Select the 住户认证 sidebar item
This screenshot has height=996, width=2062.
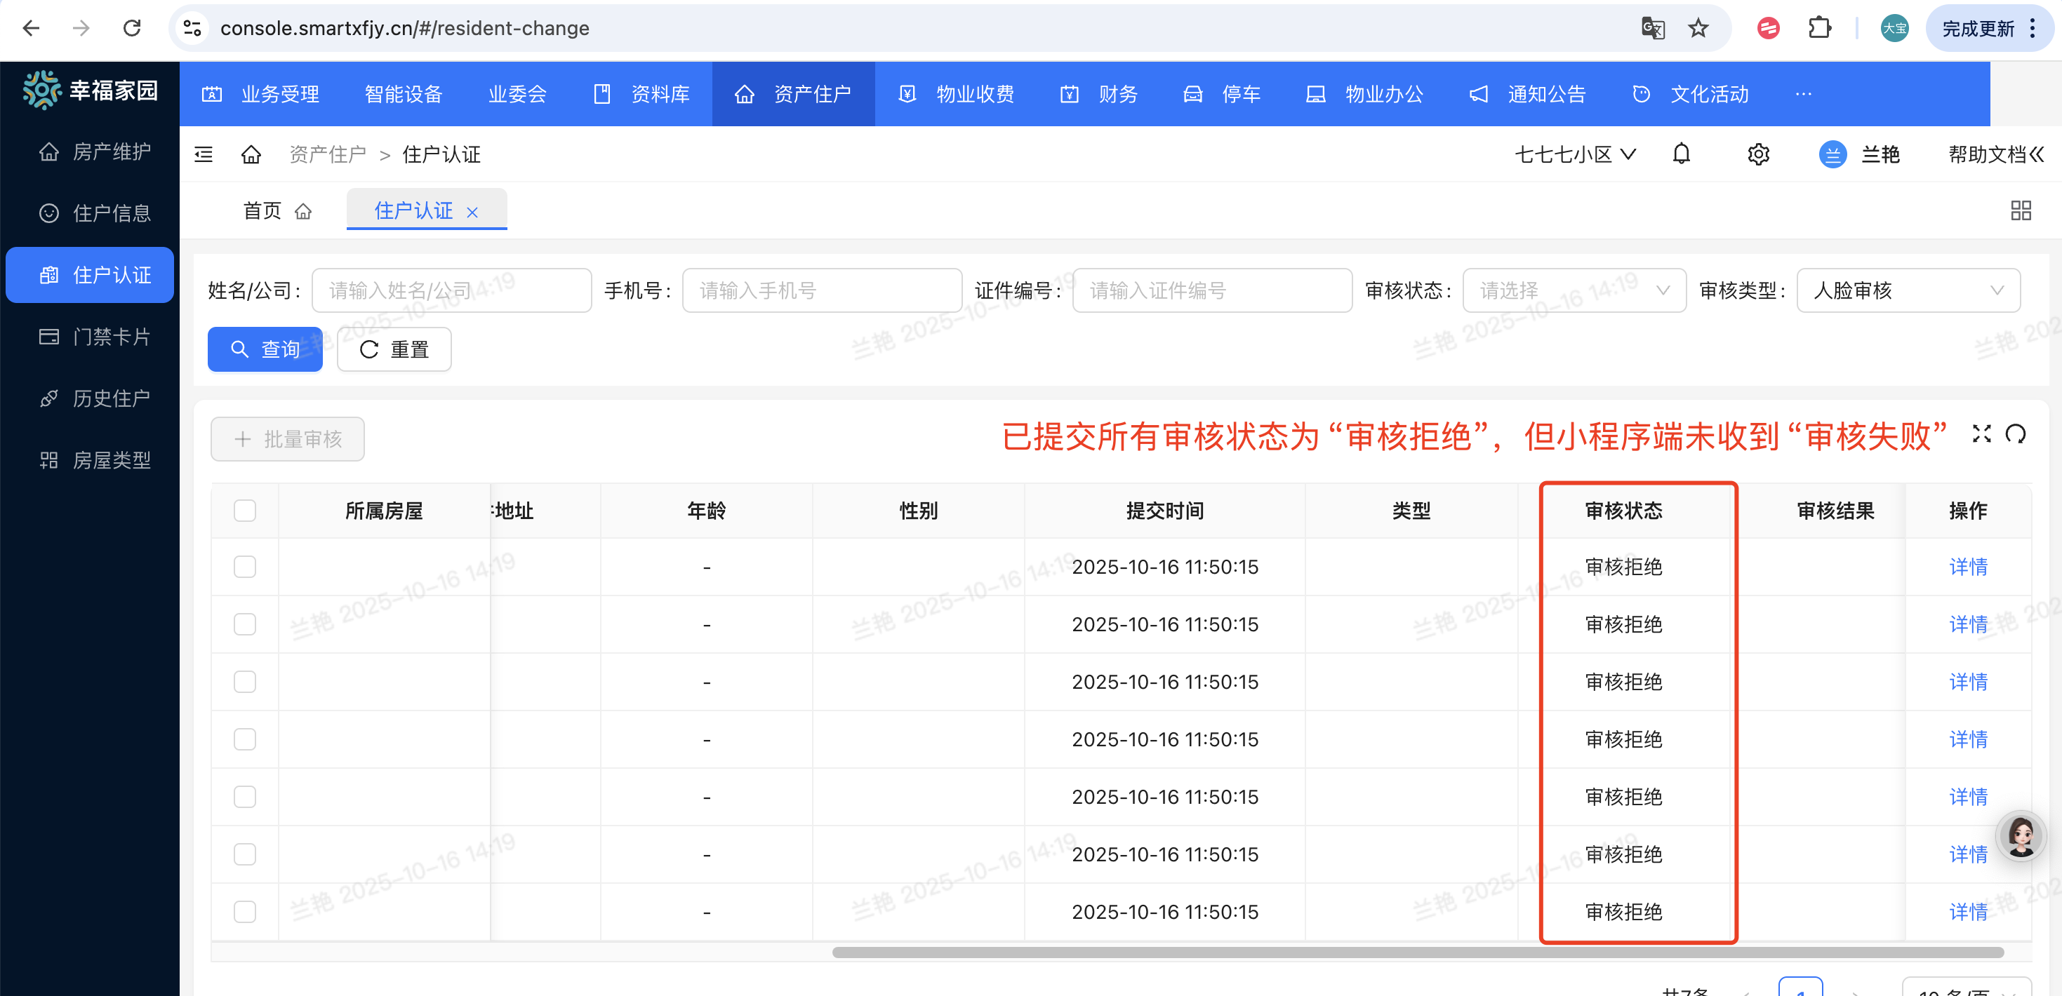click(x=90, y=275)
